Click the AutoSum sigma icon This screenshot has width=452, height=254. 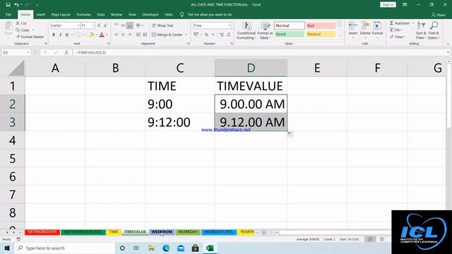[392, 23]
